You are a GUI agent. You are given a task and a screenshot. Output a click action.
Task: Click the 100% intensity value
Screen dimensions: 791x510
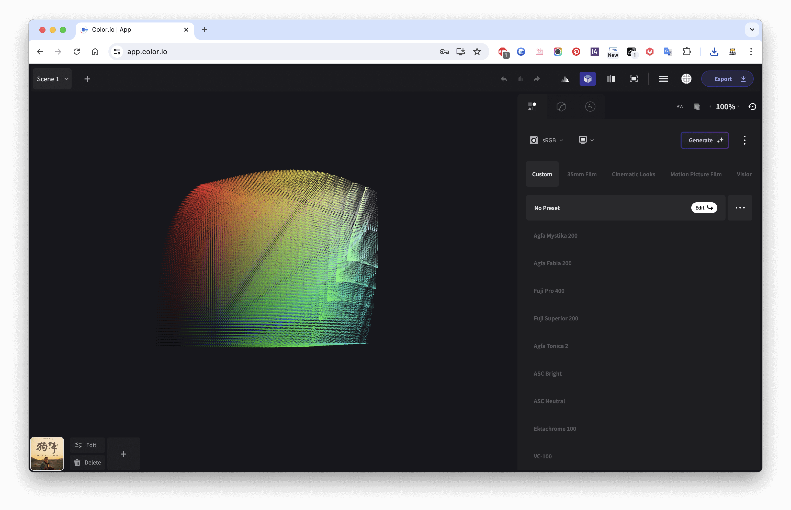725,107
